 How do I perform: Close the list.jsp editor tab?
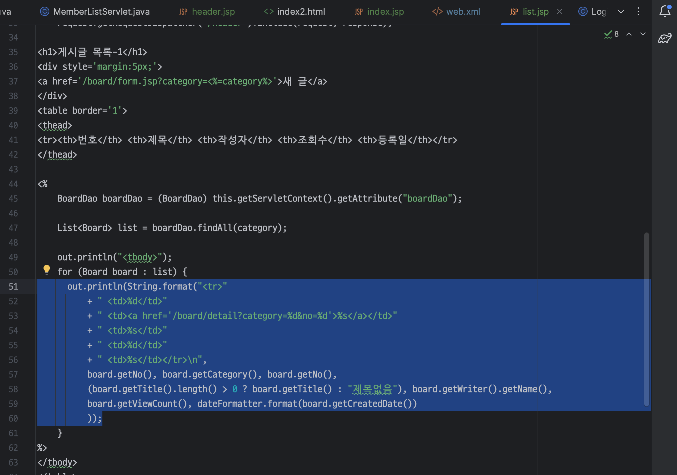pyautogui.click(x=560, y=11)
